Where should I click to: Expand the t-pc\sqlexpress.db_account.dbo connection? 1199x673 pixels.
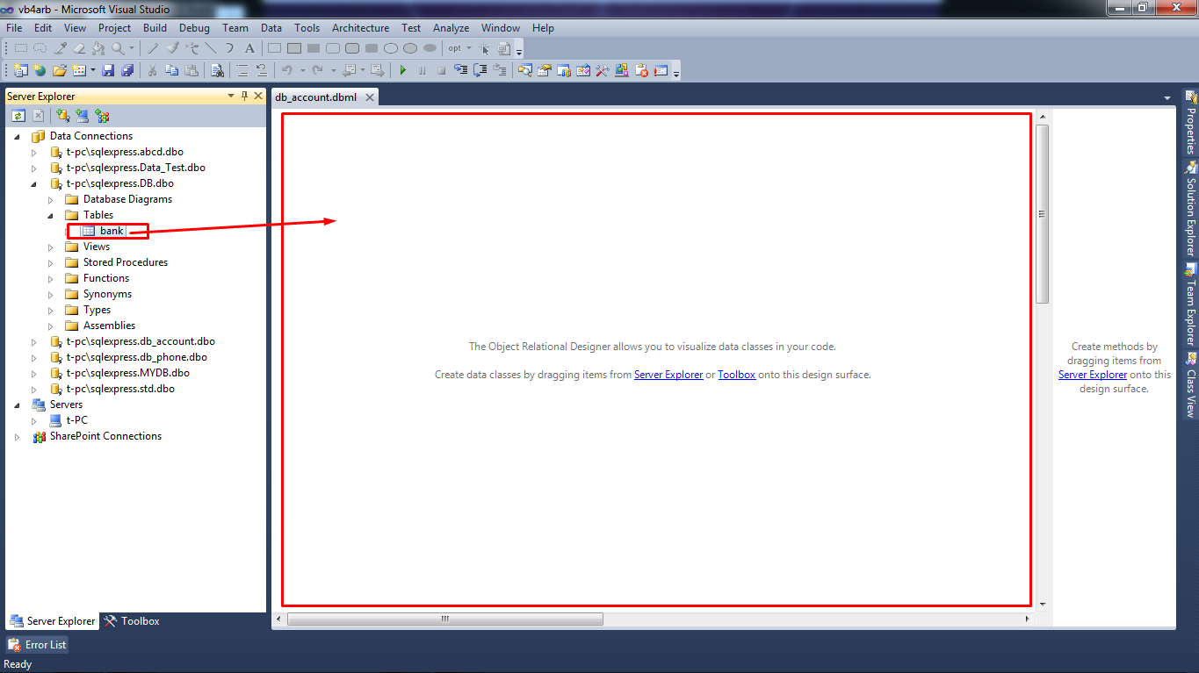(x=34, y=342)
